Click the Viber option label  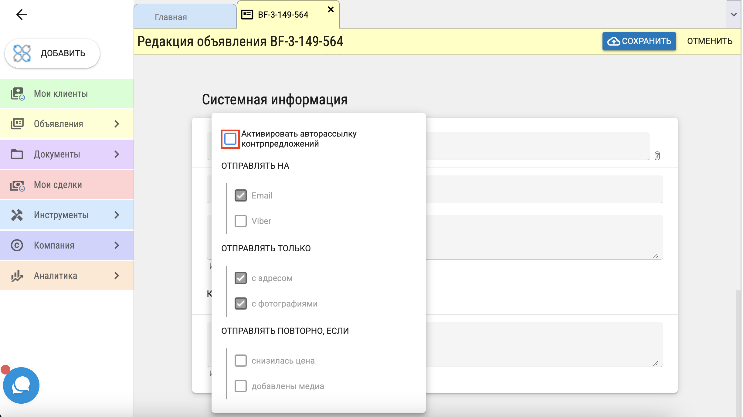point(261,221)
